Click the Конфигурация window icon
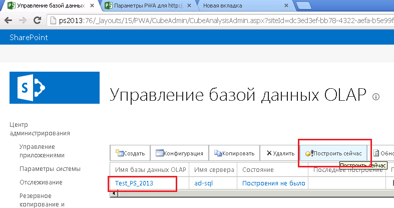The image size is (394, 208). (x=160, y=153)
